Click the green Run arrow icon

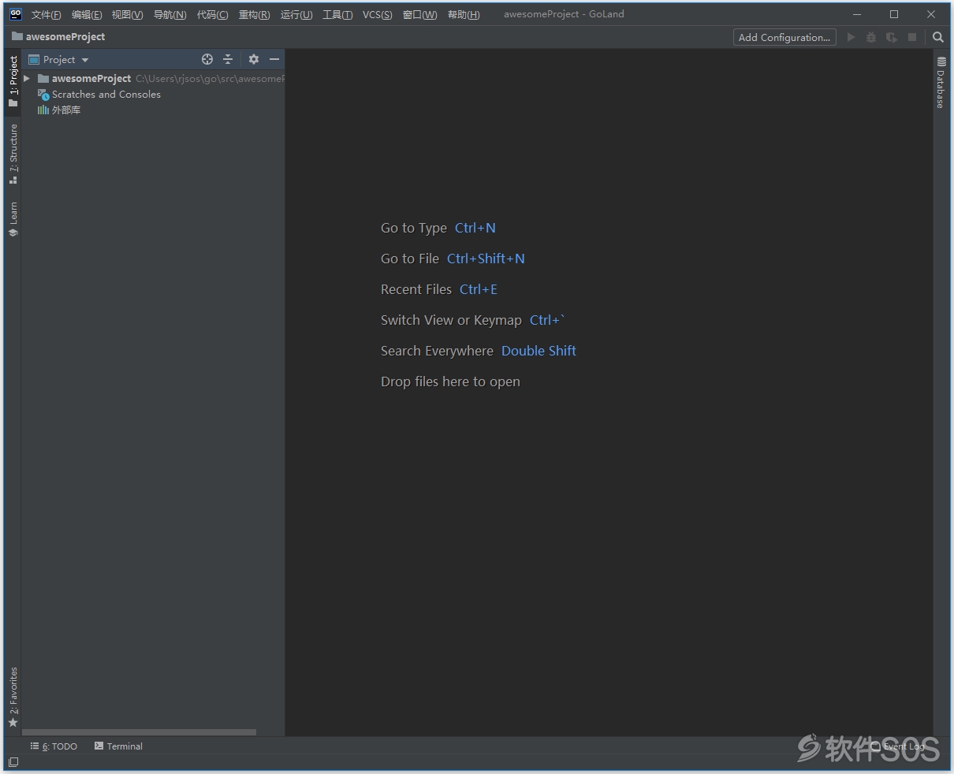tap(851, 37)
